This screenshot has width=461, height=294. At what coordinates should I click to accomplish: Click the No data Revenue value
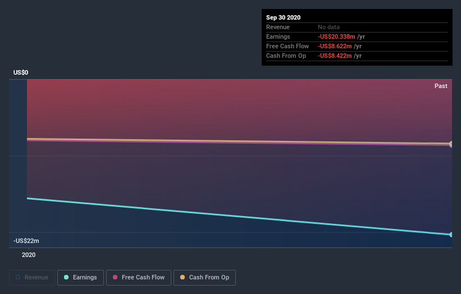[x=328, y=27]
